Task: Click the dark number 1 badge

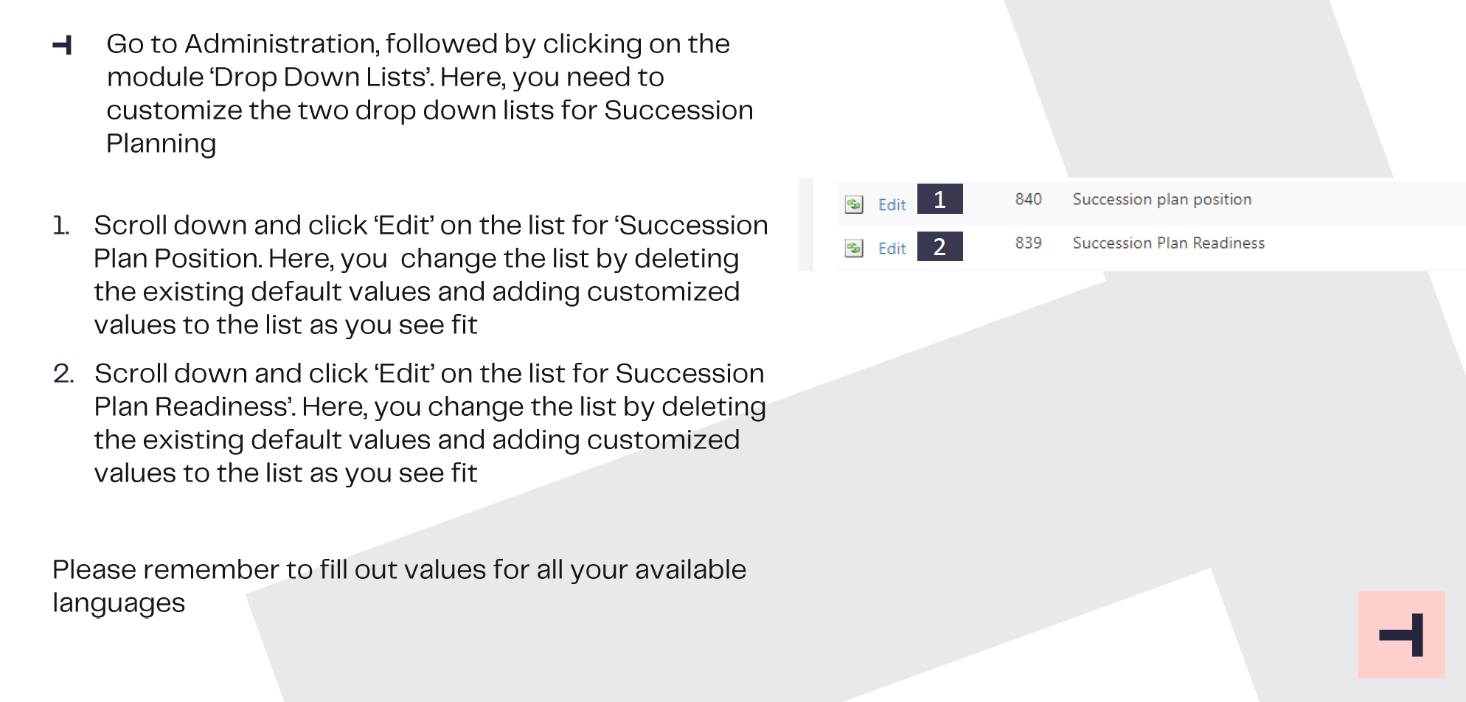Action: coord(939,199)
